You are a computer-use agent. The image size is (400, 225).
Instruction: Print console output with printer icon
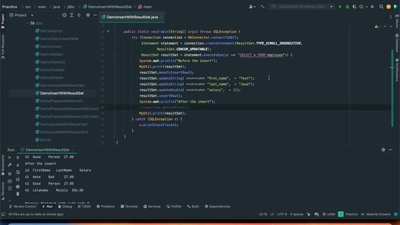pos(17,187)
